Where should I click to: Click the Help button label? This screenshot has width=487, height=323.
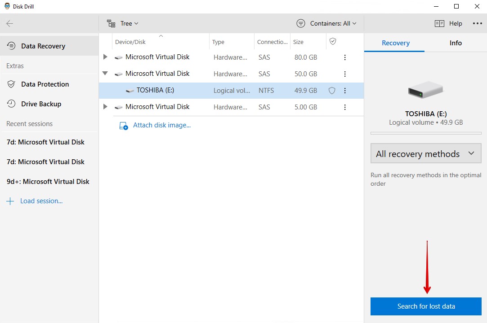click(456, 24)
